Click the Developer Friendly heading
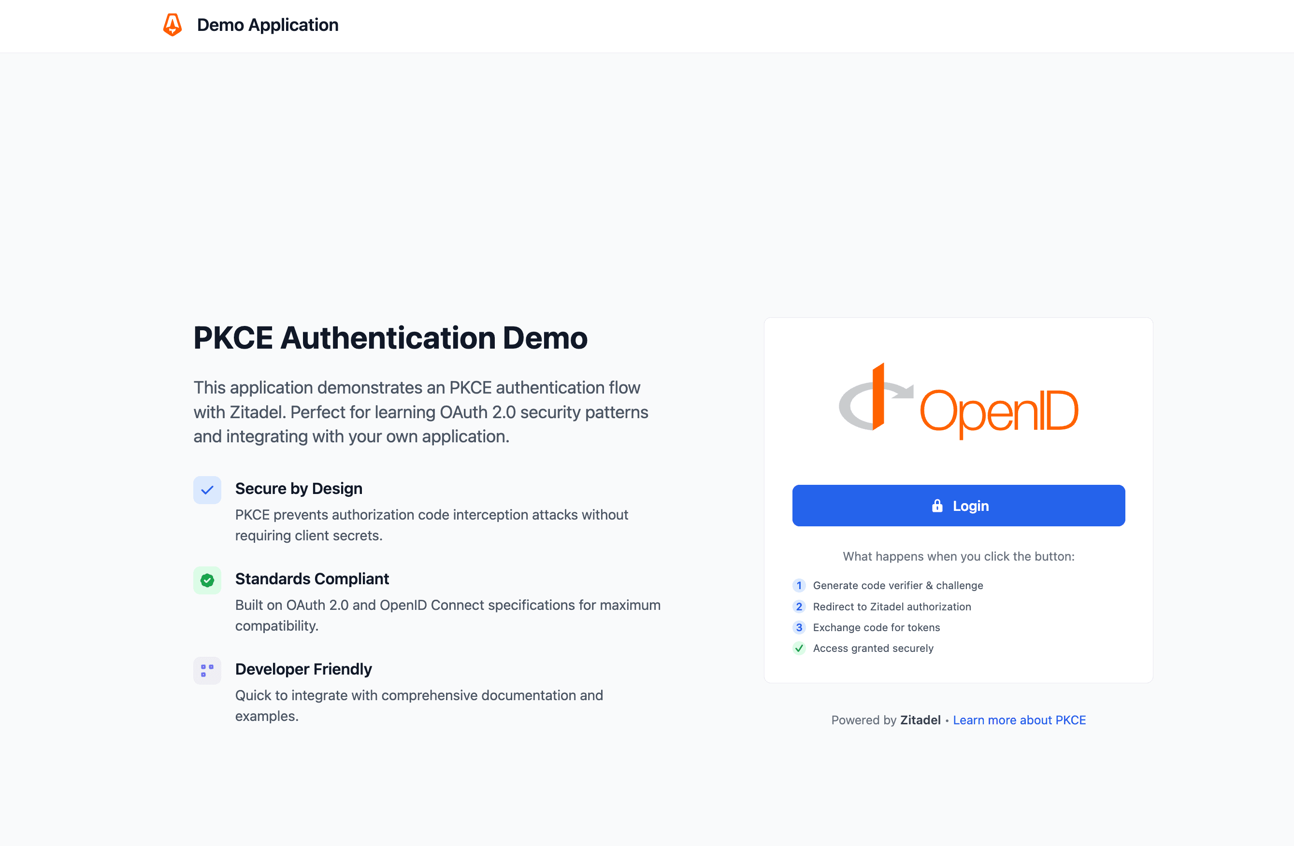 tap(303, 669)
